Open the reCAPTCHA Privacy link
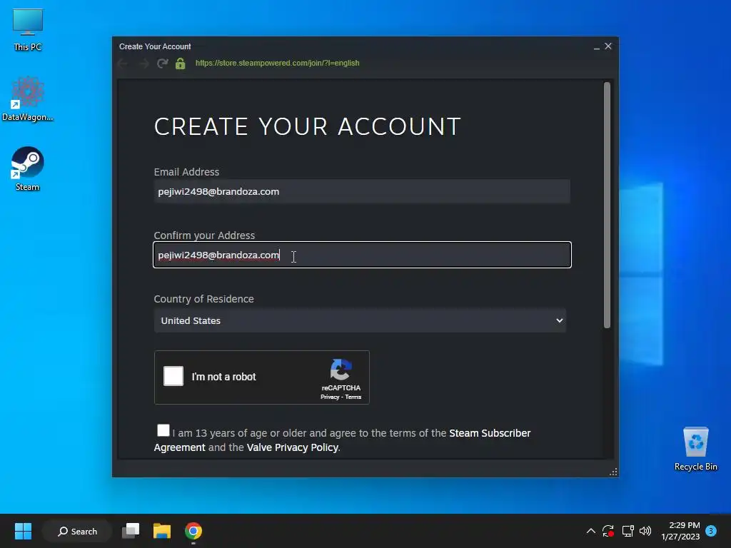Image resolution: width=731 pixels, height=548 pixels. [330, 397]
